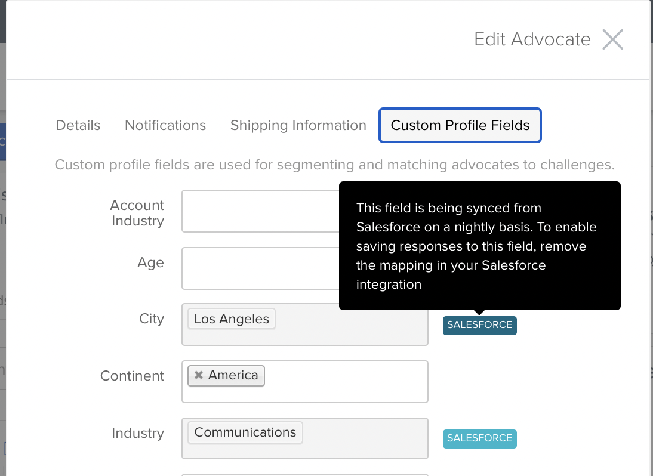Click the Edit Advocate title
653x476 pixels.
(x=532, y=39)
